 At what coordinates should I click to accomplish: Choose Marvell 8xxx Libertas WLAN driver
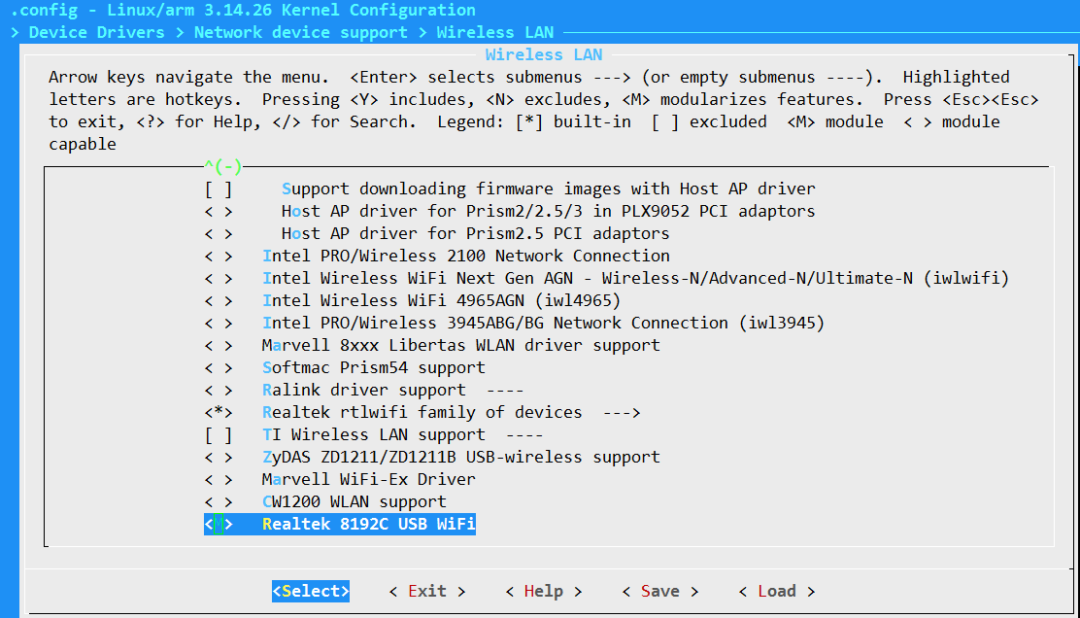460,345
